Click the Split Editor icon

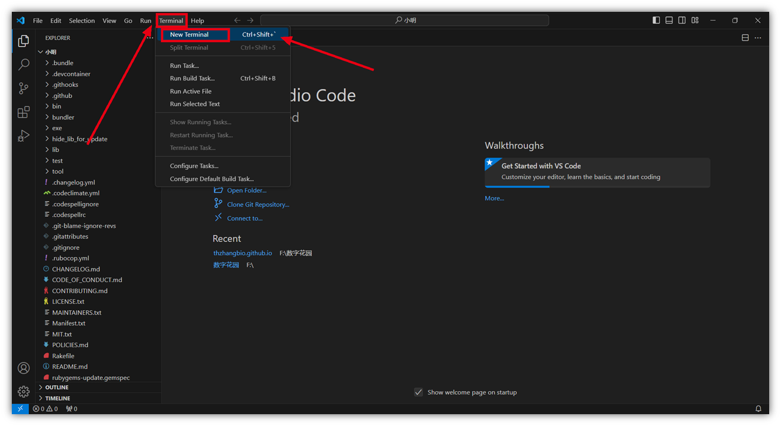pos(745,38)
